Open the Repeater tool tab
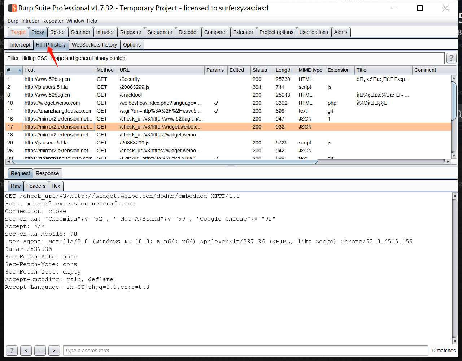The height and width of the screenshot is (361, 462). coord(131,32)
